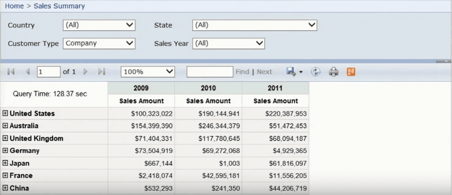This screenshot has height=195, width=452.
Task: Go to previous report page
Action: [28, 72]
